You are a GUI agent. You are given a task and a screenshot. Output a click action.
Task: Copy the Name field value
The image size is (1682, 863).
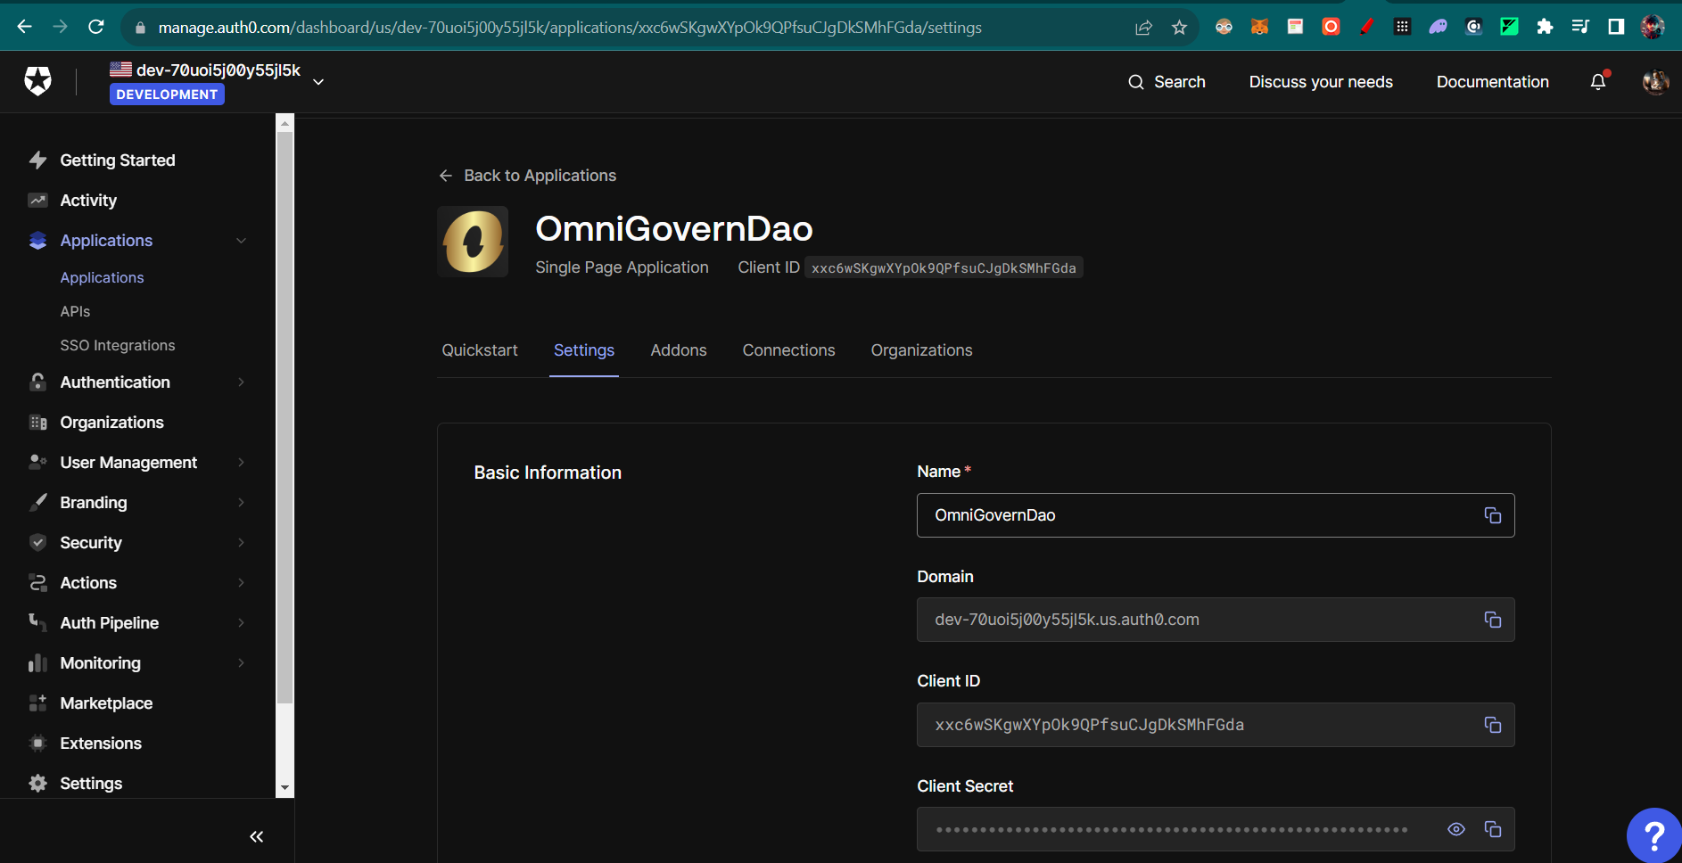[1493, 515]
